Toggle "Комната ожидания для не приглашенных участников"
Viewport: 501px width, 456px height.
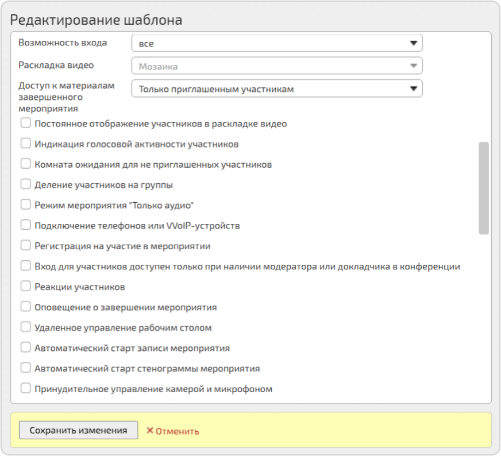point(25,164)
